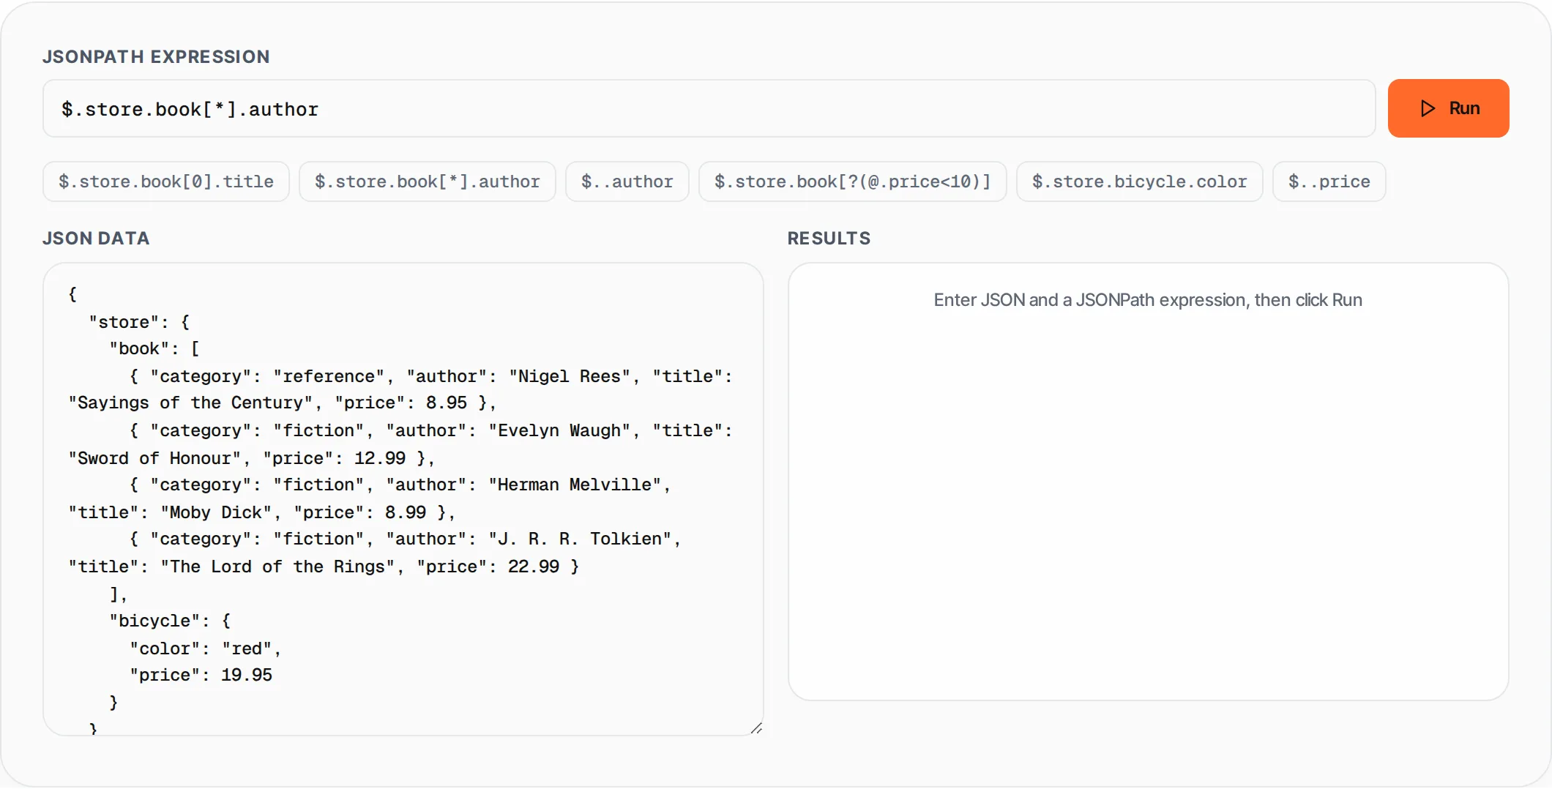
Task: Click the price 12.99 value
Action: [380, 458]
